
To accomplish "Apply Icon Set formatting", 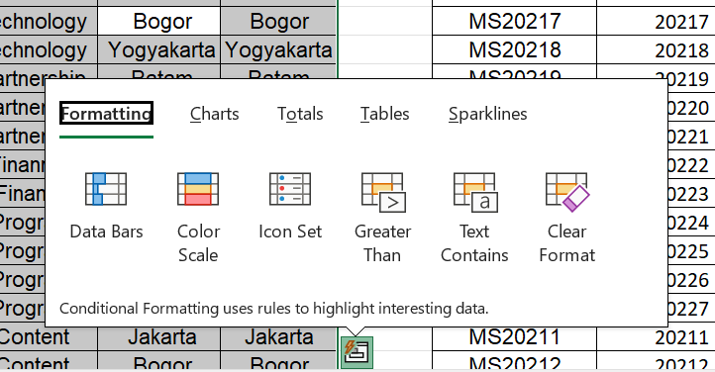I will 290,206.
